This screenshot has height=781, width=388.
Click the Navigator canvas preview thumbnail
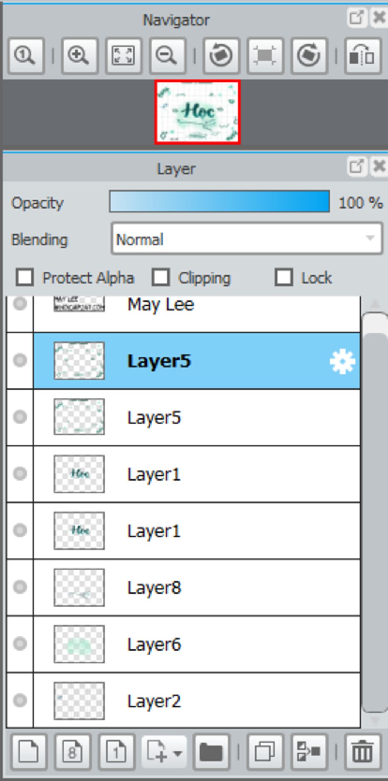pos(197,112)
